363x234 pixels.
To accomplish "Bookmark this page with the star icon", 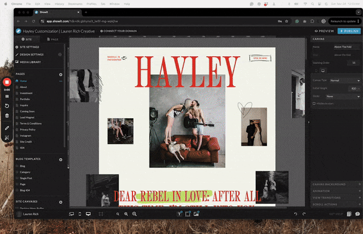I will [287, 21].
